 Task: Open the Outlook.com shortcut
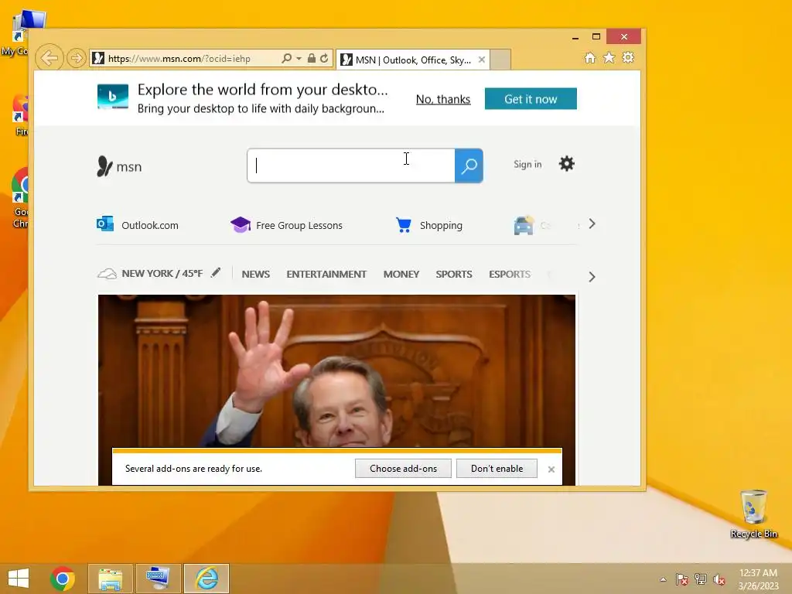pos(138,225)
